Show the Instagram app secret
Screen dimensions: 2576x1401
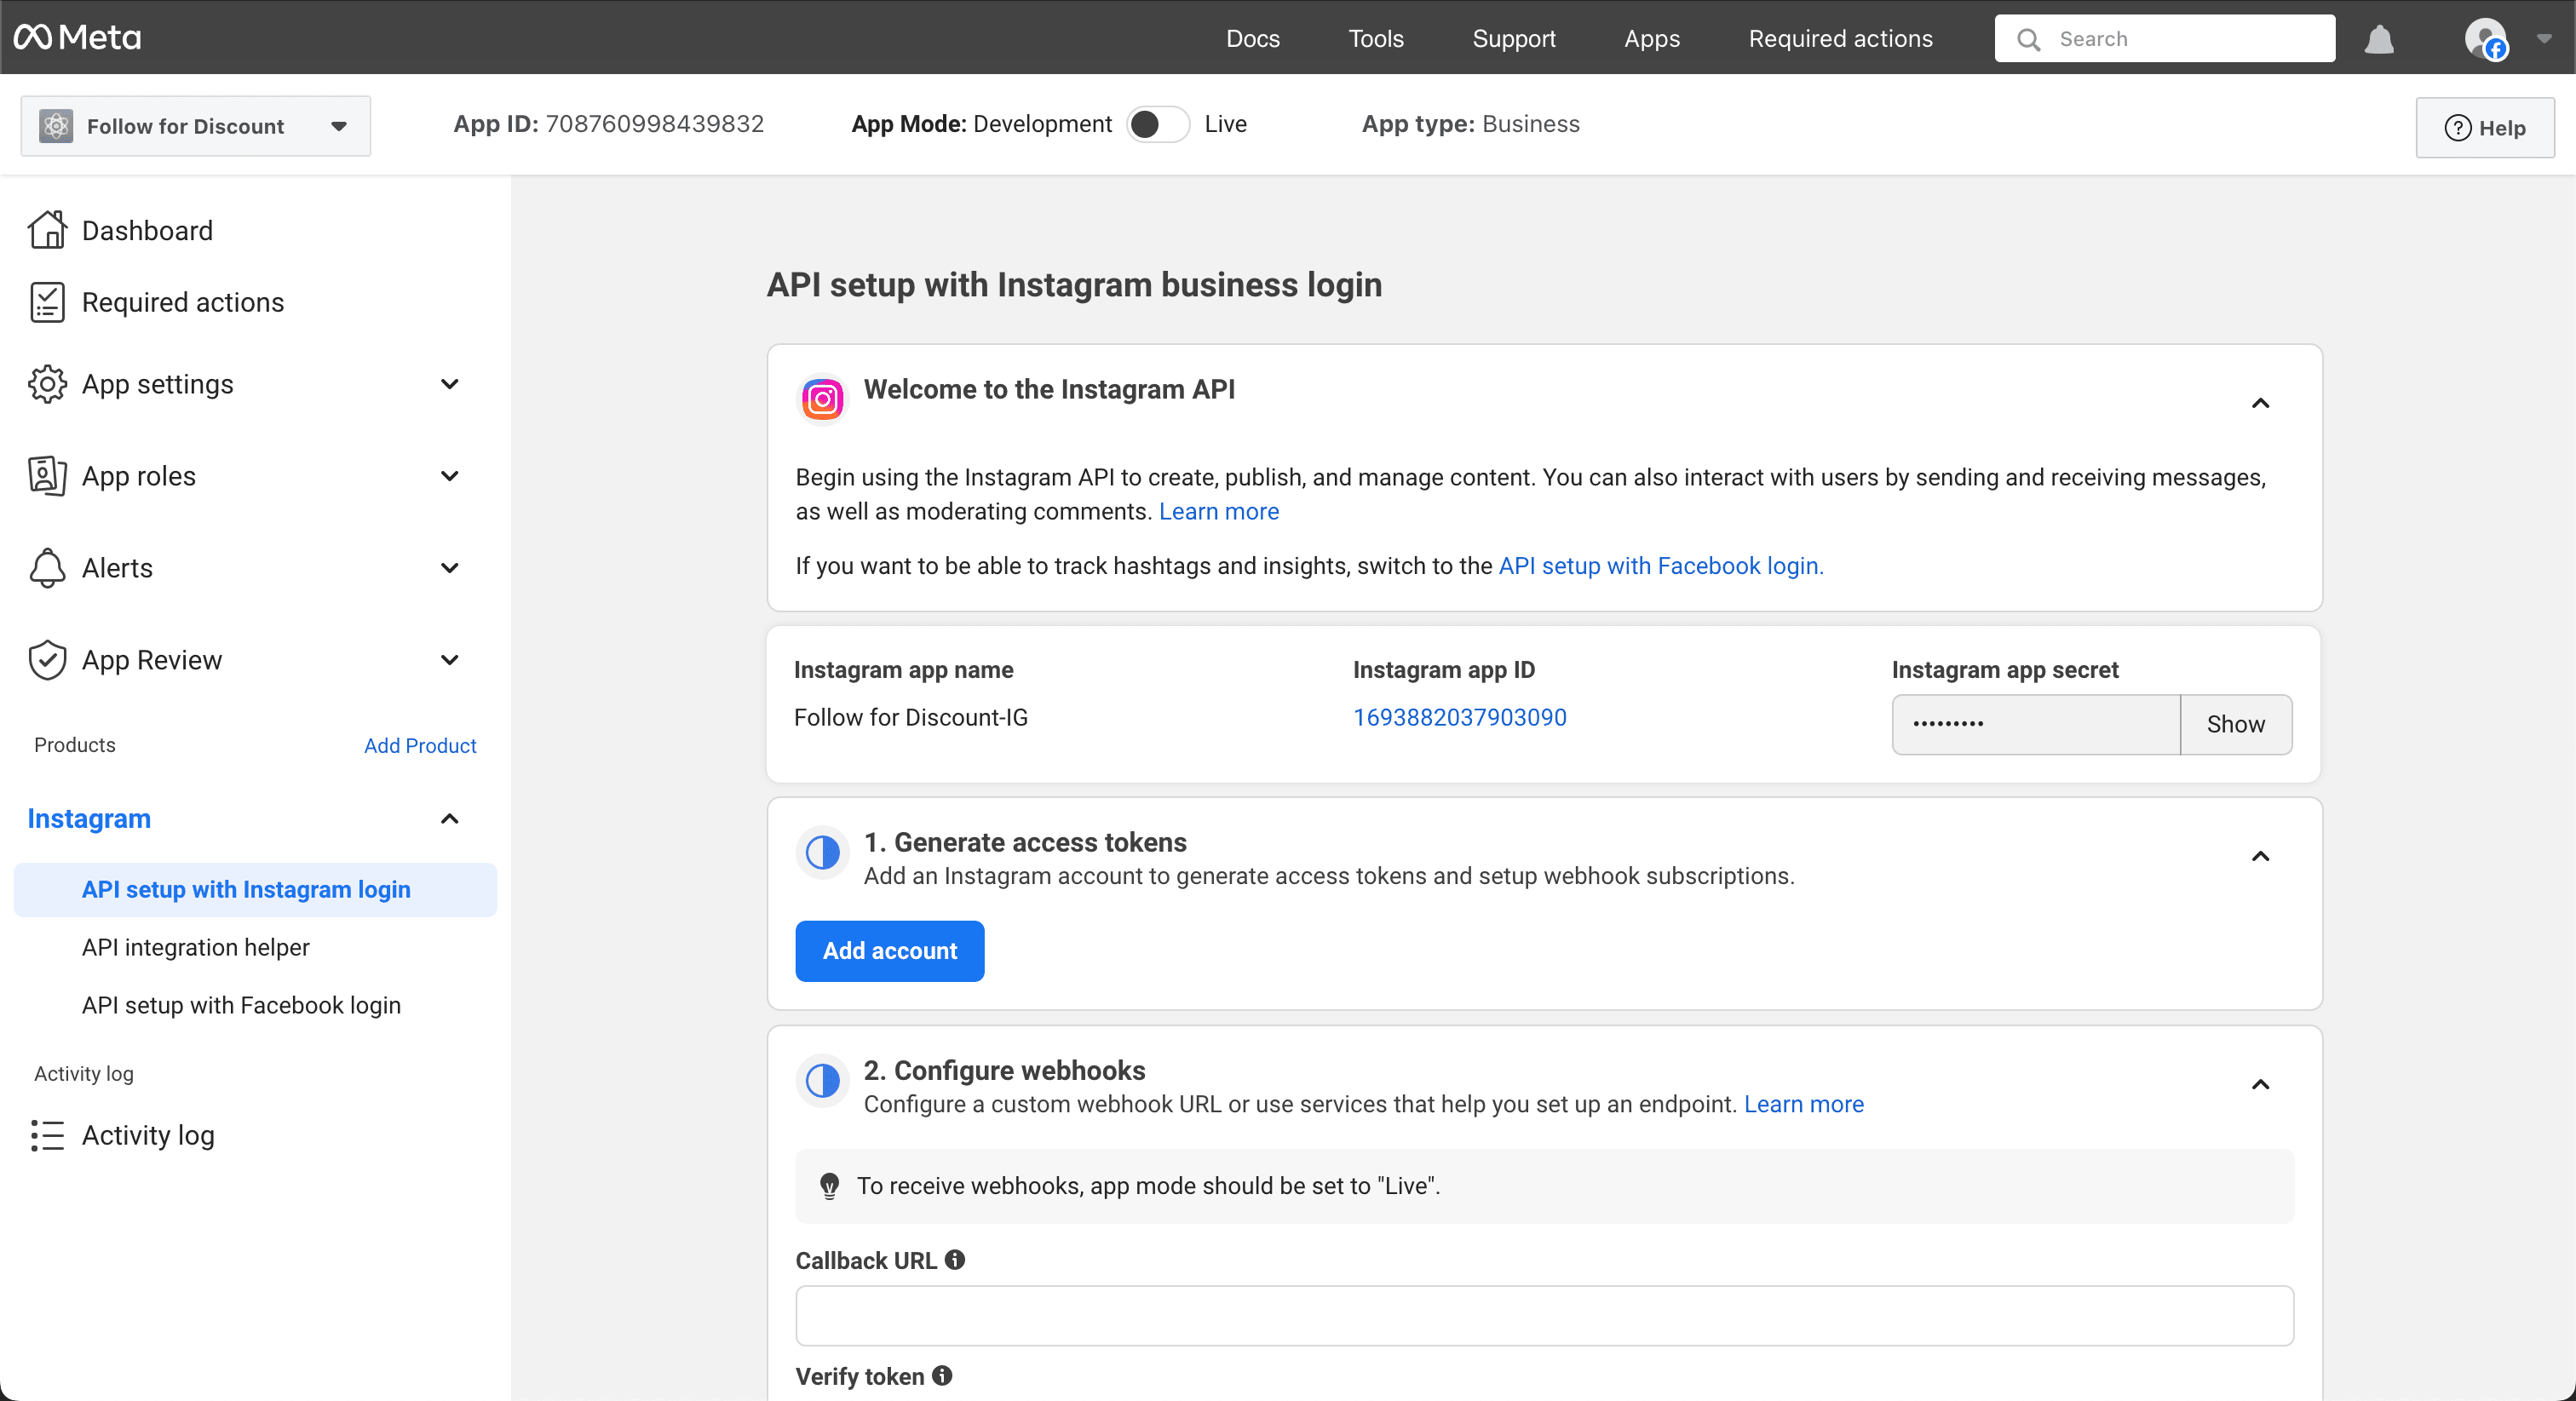coord(2236,724)
